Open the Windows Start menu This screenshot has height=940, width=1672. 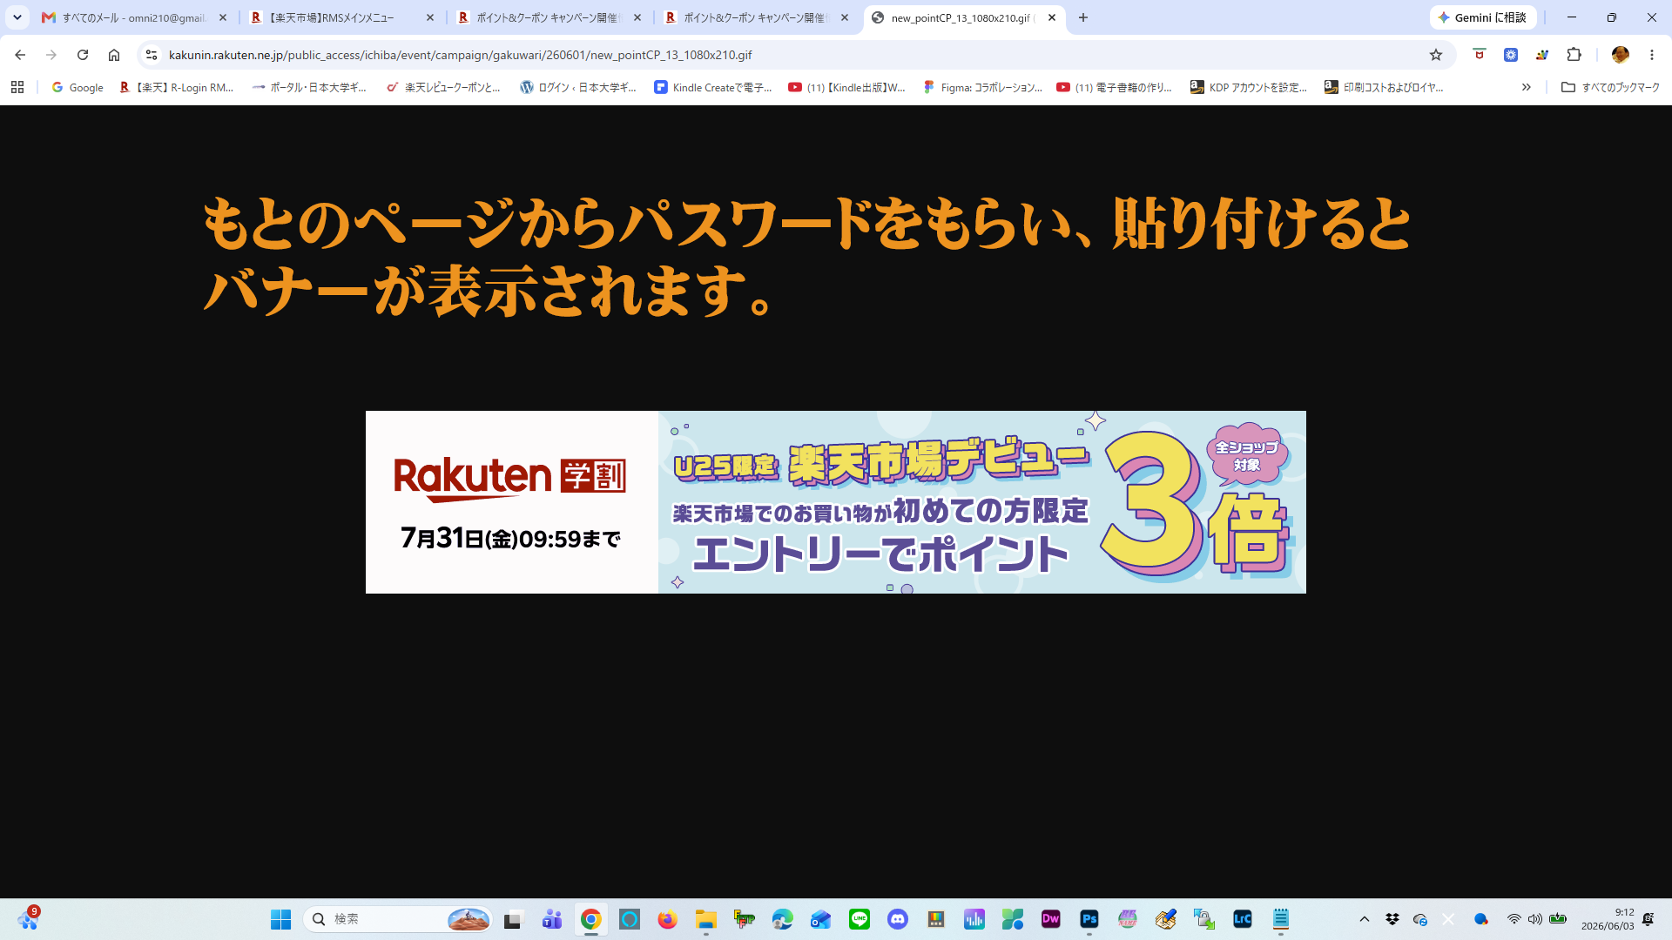coord(280,919)
